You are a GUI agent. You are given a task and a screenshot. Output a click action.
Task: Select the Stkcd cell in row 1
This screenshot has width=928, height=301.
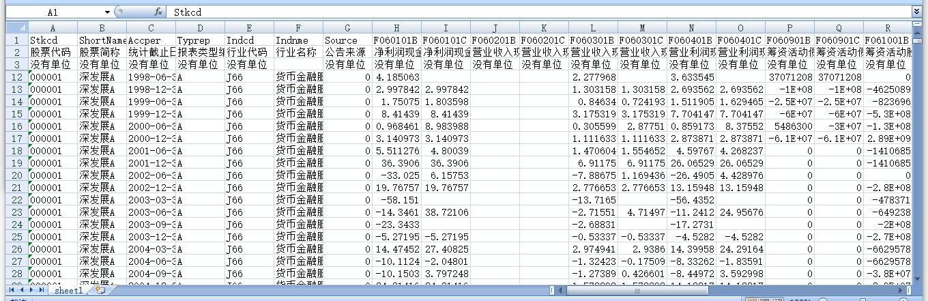point(53,40)
